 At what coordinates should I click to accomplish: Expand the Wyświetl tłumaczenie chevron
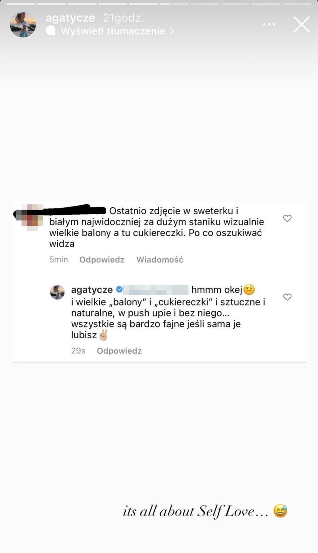[172, 31]
